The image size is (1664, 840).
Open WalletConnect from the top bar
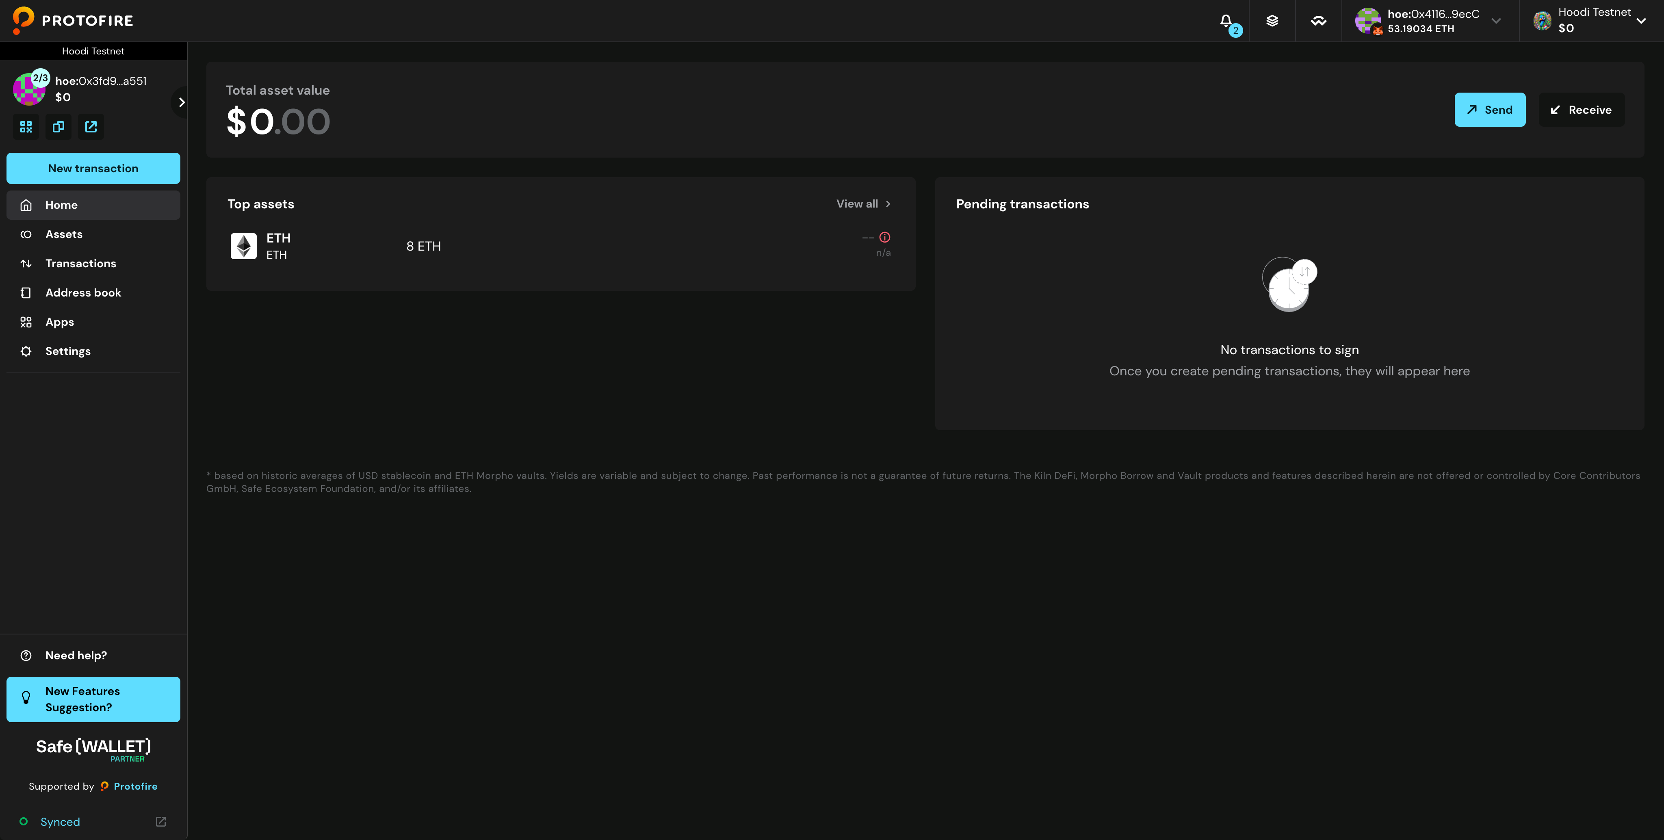tap(1318, 21)
